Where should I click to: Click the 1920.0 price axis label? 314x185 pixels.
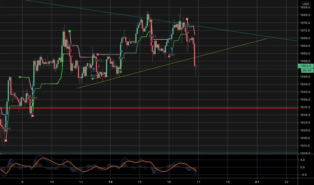point(305,131)
